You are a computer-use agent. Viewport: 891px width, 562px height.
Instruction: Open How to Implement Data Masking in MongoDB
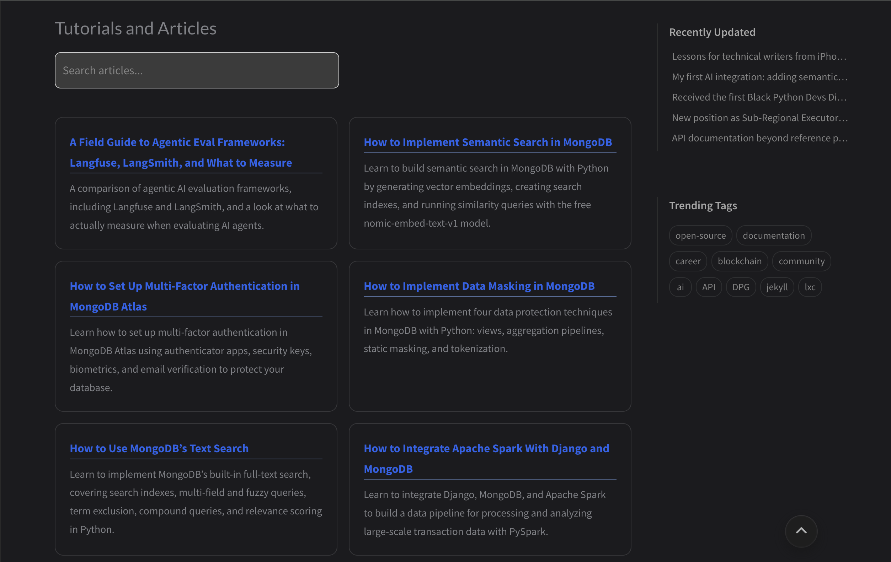pos(479,286)
